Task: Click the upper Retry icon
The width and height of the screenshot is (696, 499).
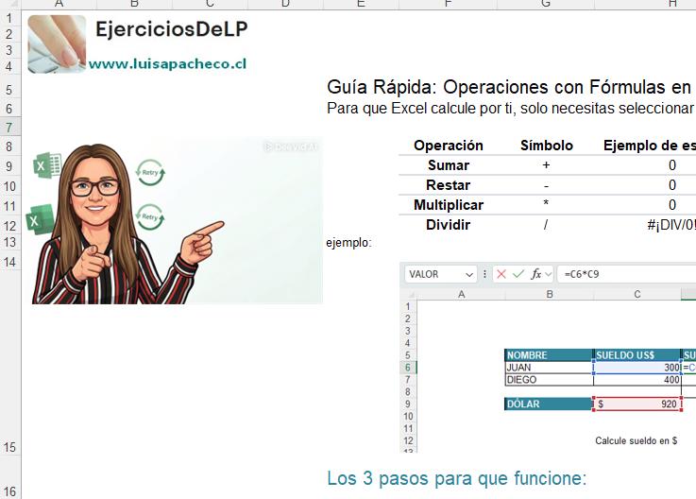Action: point(150,172)
